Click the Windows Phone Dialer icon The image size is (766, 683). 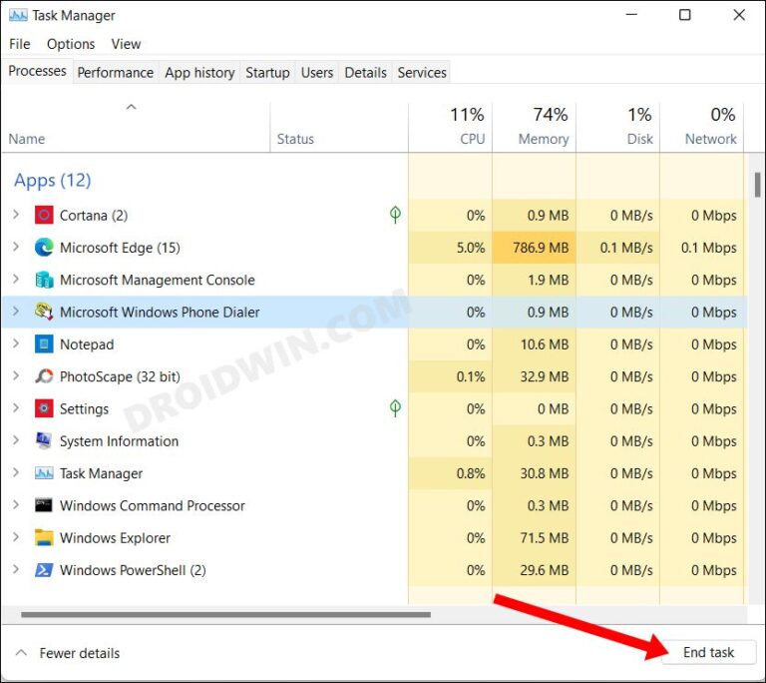pyautogui.click(x=44, y=313)
